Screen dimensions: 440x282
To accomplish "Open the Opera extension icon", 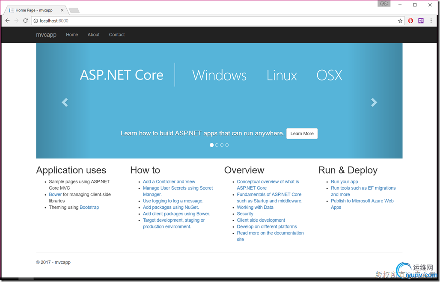I will point(410,21).
